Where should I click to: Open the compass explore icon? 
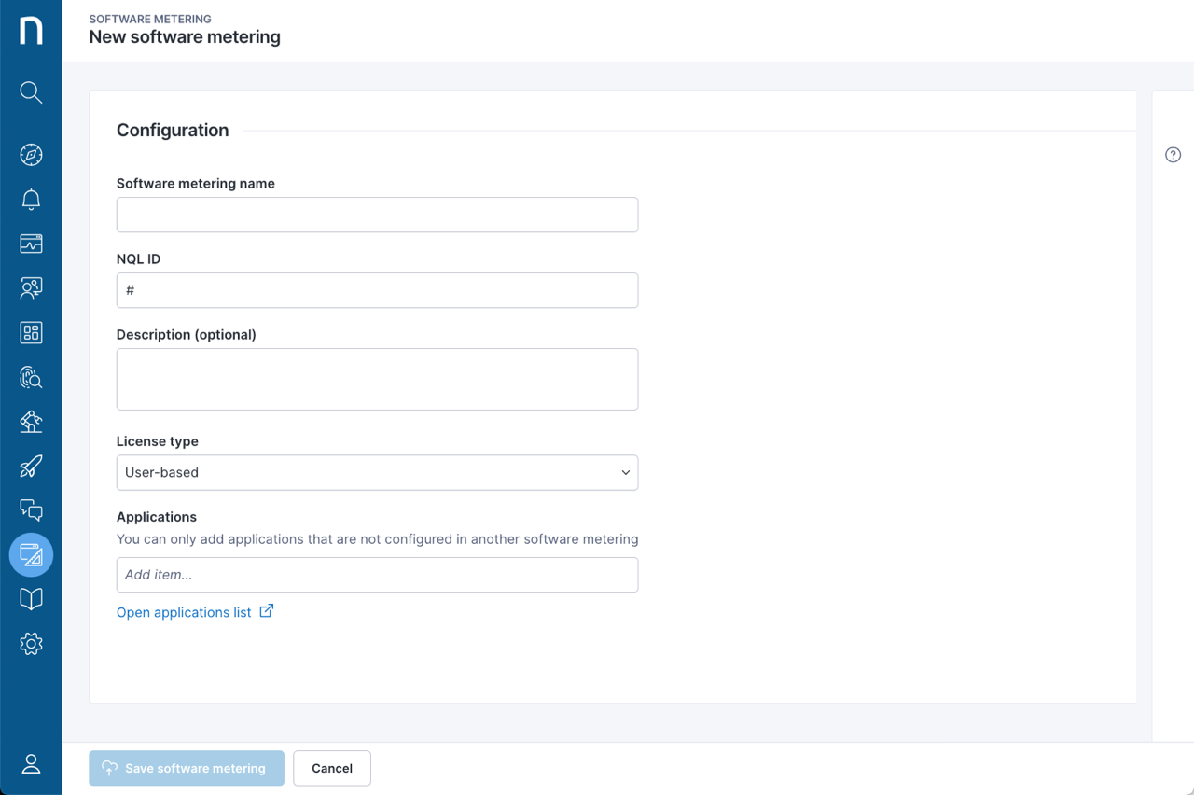pyautogui.click(x=31, y=155)
